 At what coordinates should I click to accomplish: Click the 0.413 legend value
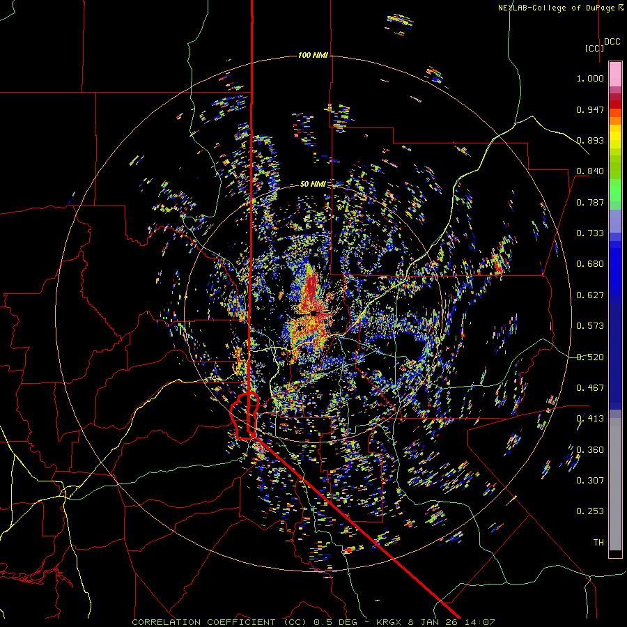click(x=590, y=419)
